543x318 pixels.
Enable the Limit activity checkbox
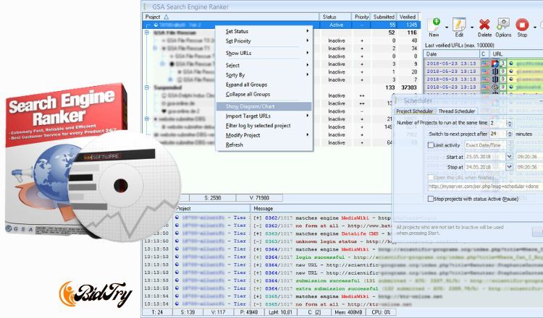(431, 146)
